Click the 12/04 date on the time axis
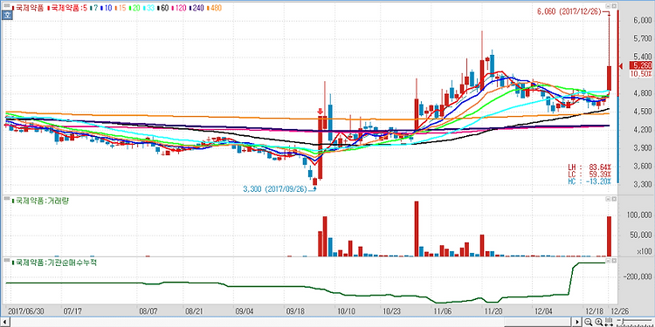This screenshot has height=327, width=655. (543, 310)
